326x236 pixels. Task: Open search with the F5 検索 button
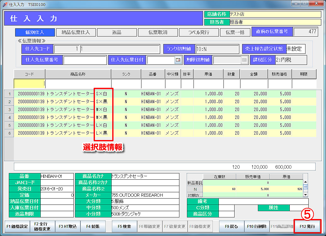click(x=124, y=227)
